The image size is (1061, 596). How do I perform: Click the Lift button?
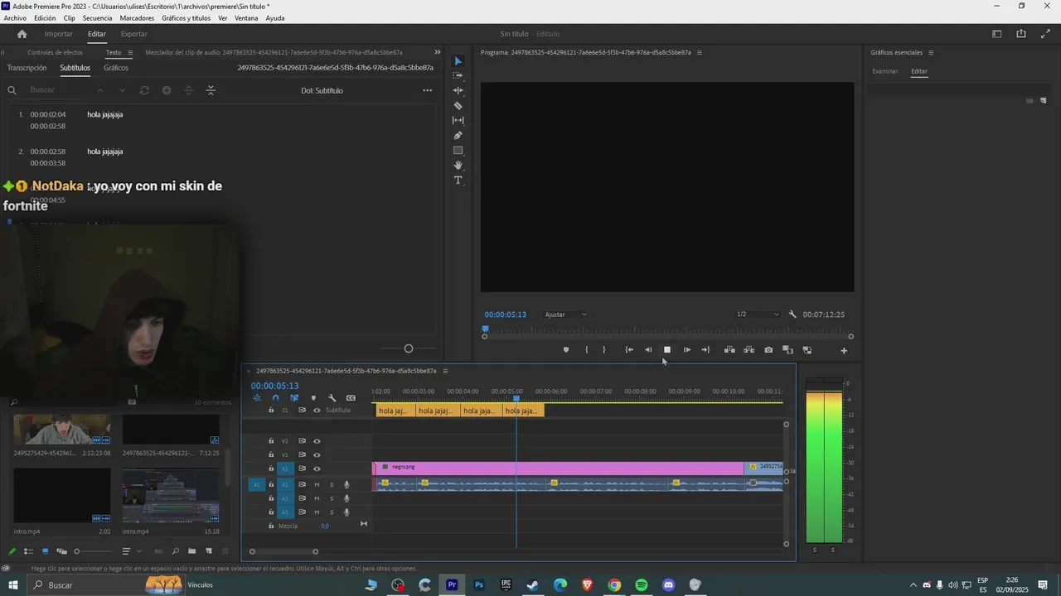tap(729, 350)
